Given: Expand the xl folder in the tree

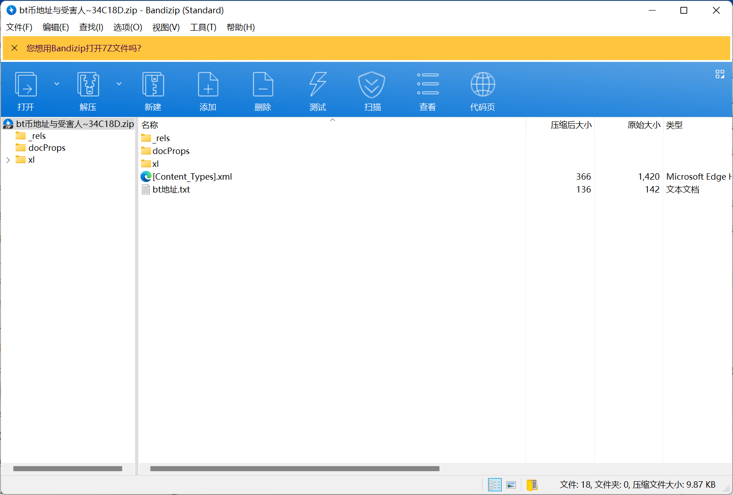Looking at the screenshot, I should pos(8,160).
